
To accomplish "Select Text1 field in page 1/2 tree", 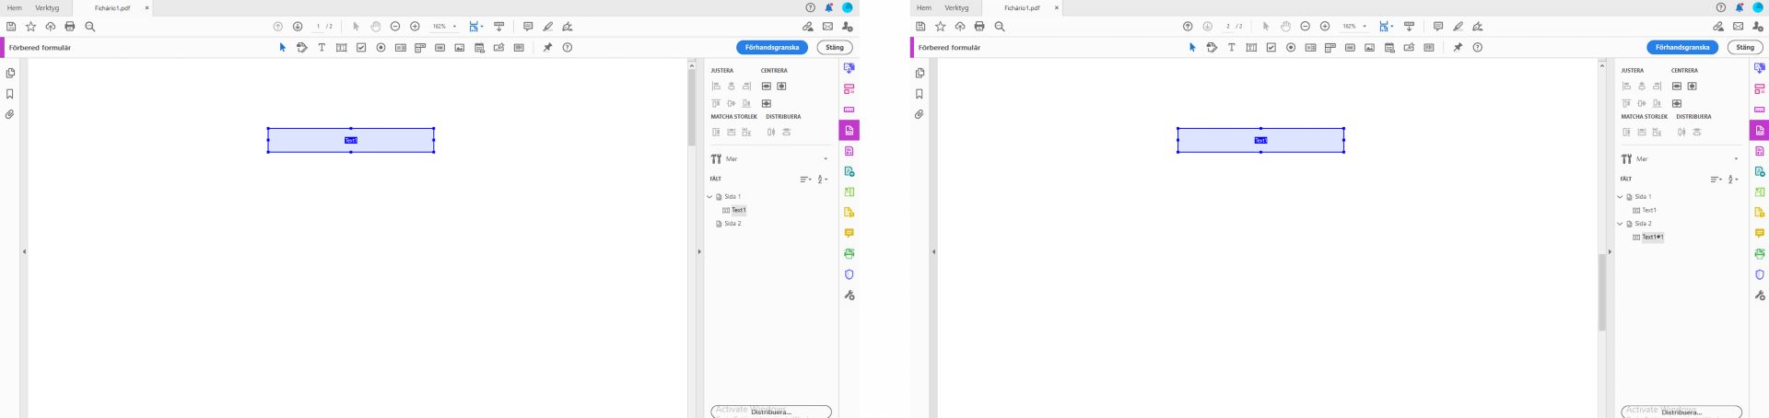I will coord(739,210).
